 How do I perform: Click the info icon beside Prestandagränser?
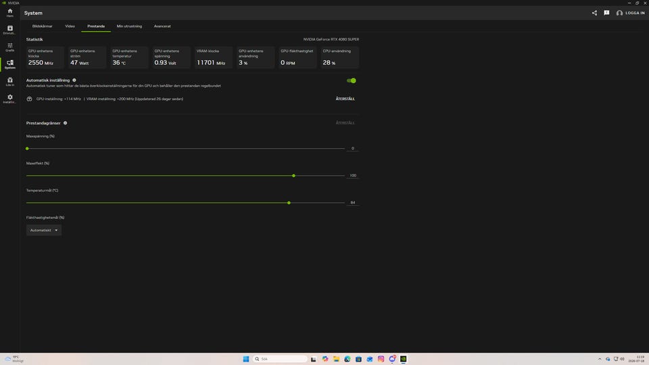(65, 123)
